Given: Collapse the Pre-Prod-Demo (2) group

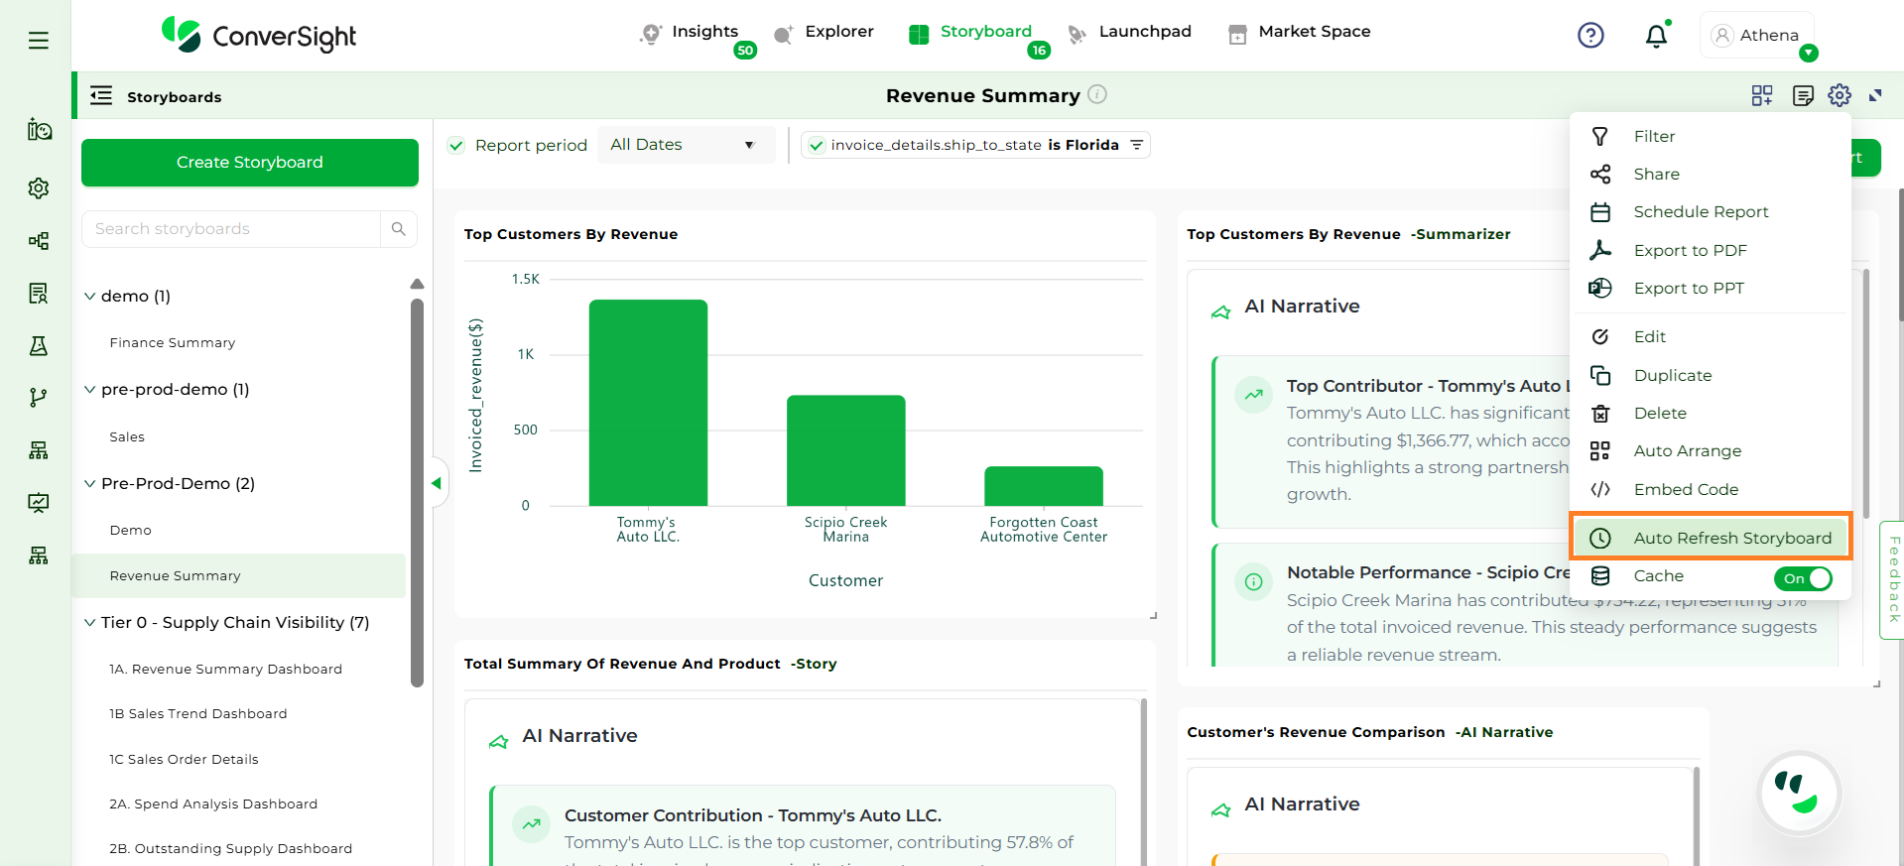Looking at the screenshot, I should 90,484.
